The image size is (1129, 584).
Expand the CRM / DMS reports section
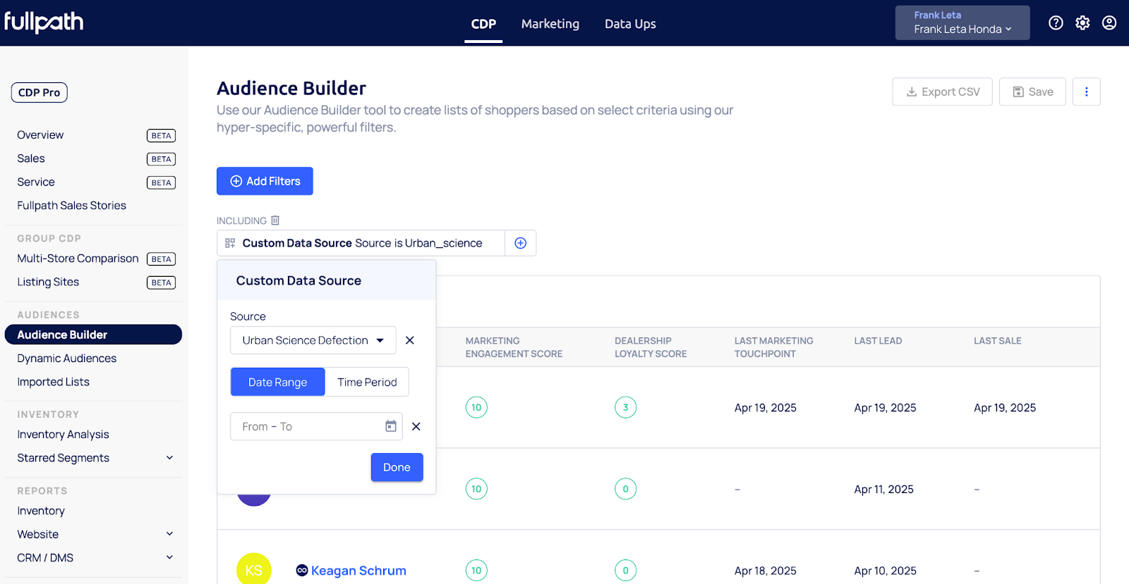[169, 557]
